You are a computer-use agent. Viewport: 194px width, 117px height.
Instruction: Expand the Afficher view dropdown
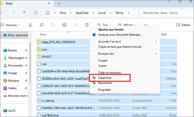click(127, 25)
